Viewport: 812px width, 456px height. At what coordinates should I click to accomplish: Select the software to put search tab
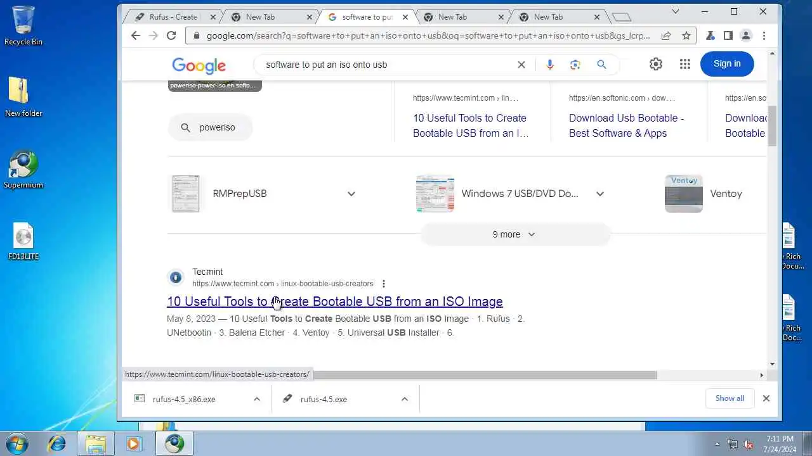click(x=367, y=17)
